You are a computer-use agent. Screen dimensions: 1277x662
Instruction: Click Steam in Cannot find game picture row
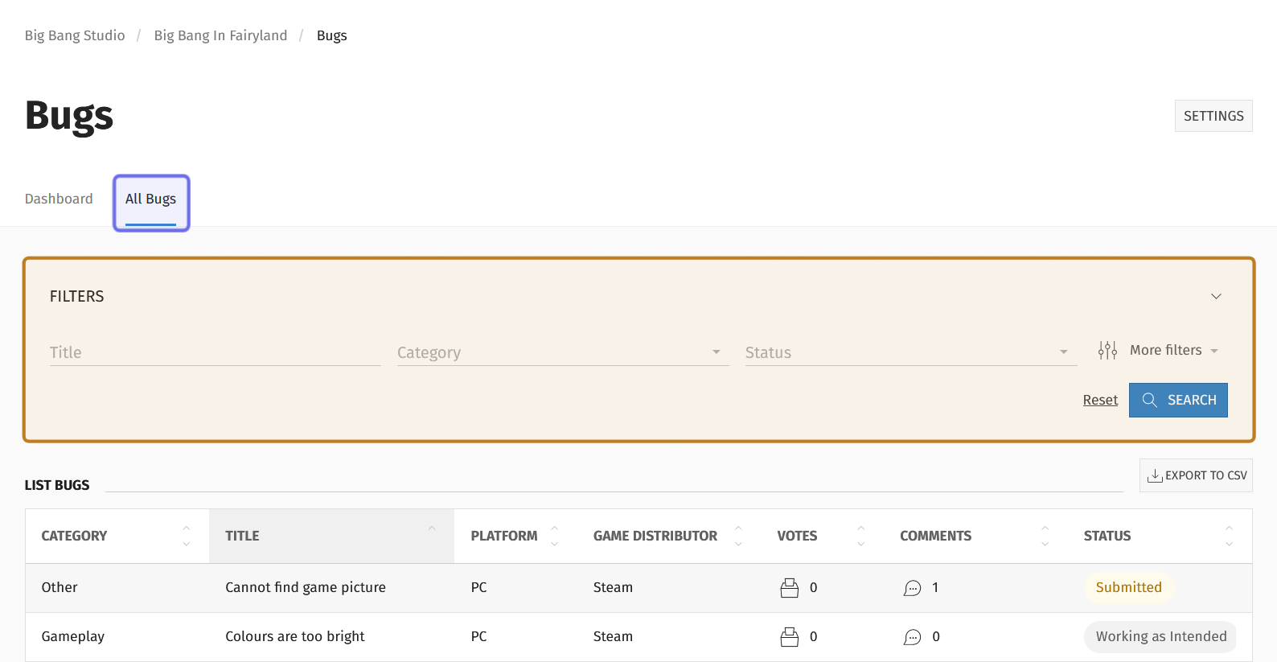pyautogui.click(x=613, y=587)
